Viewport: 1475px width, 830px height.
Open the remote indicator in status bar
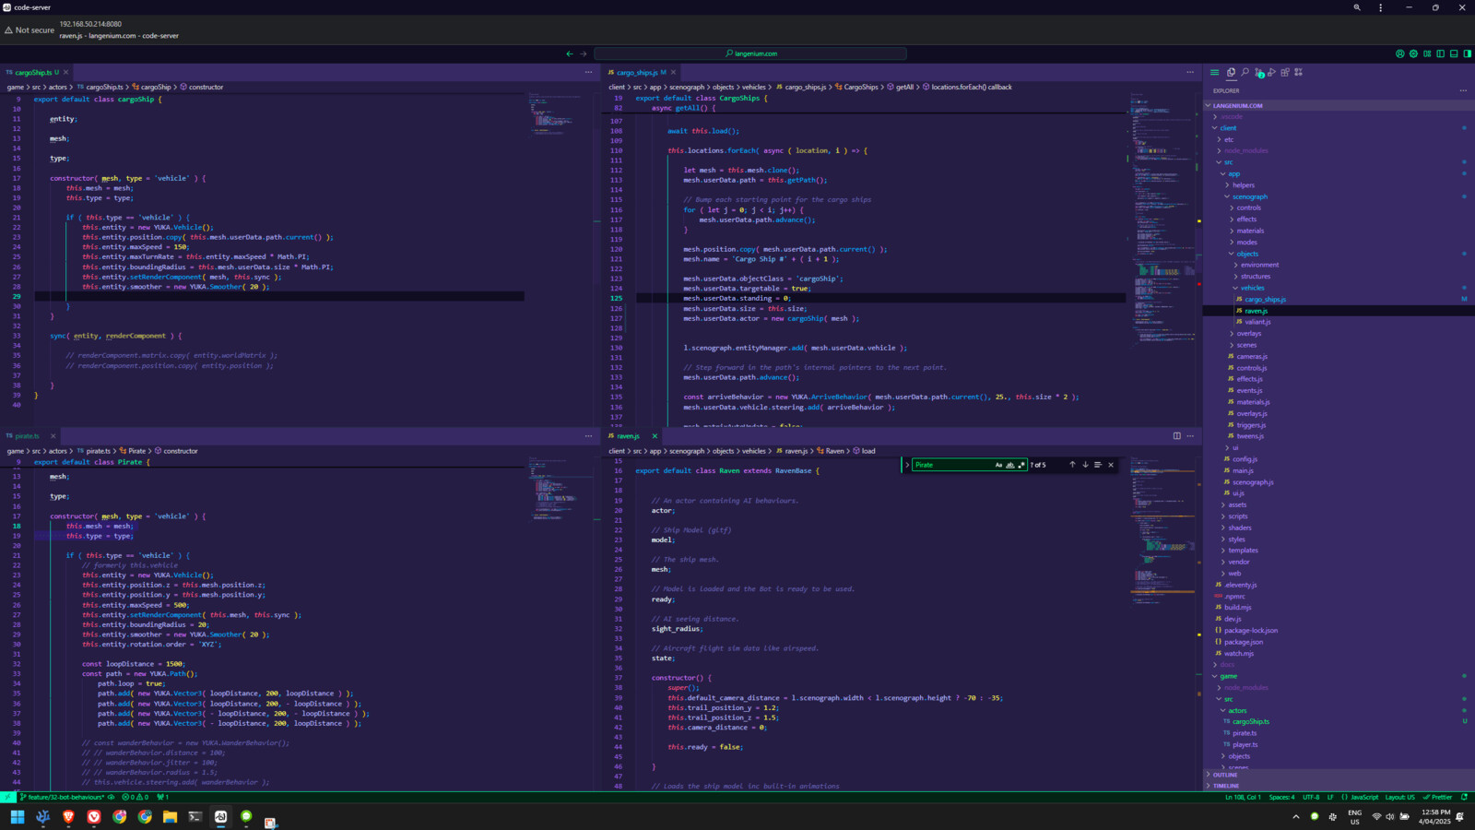coord(7,797)
